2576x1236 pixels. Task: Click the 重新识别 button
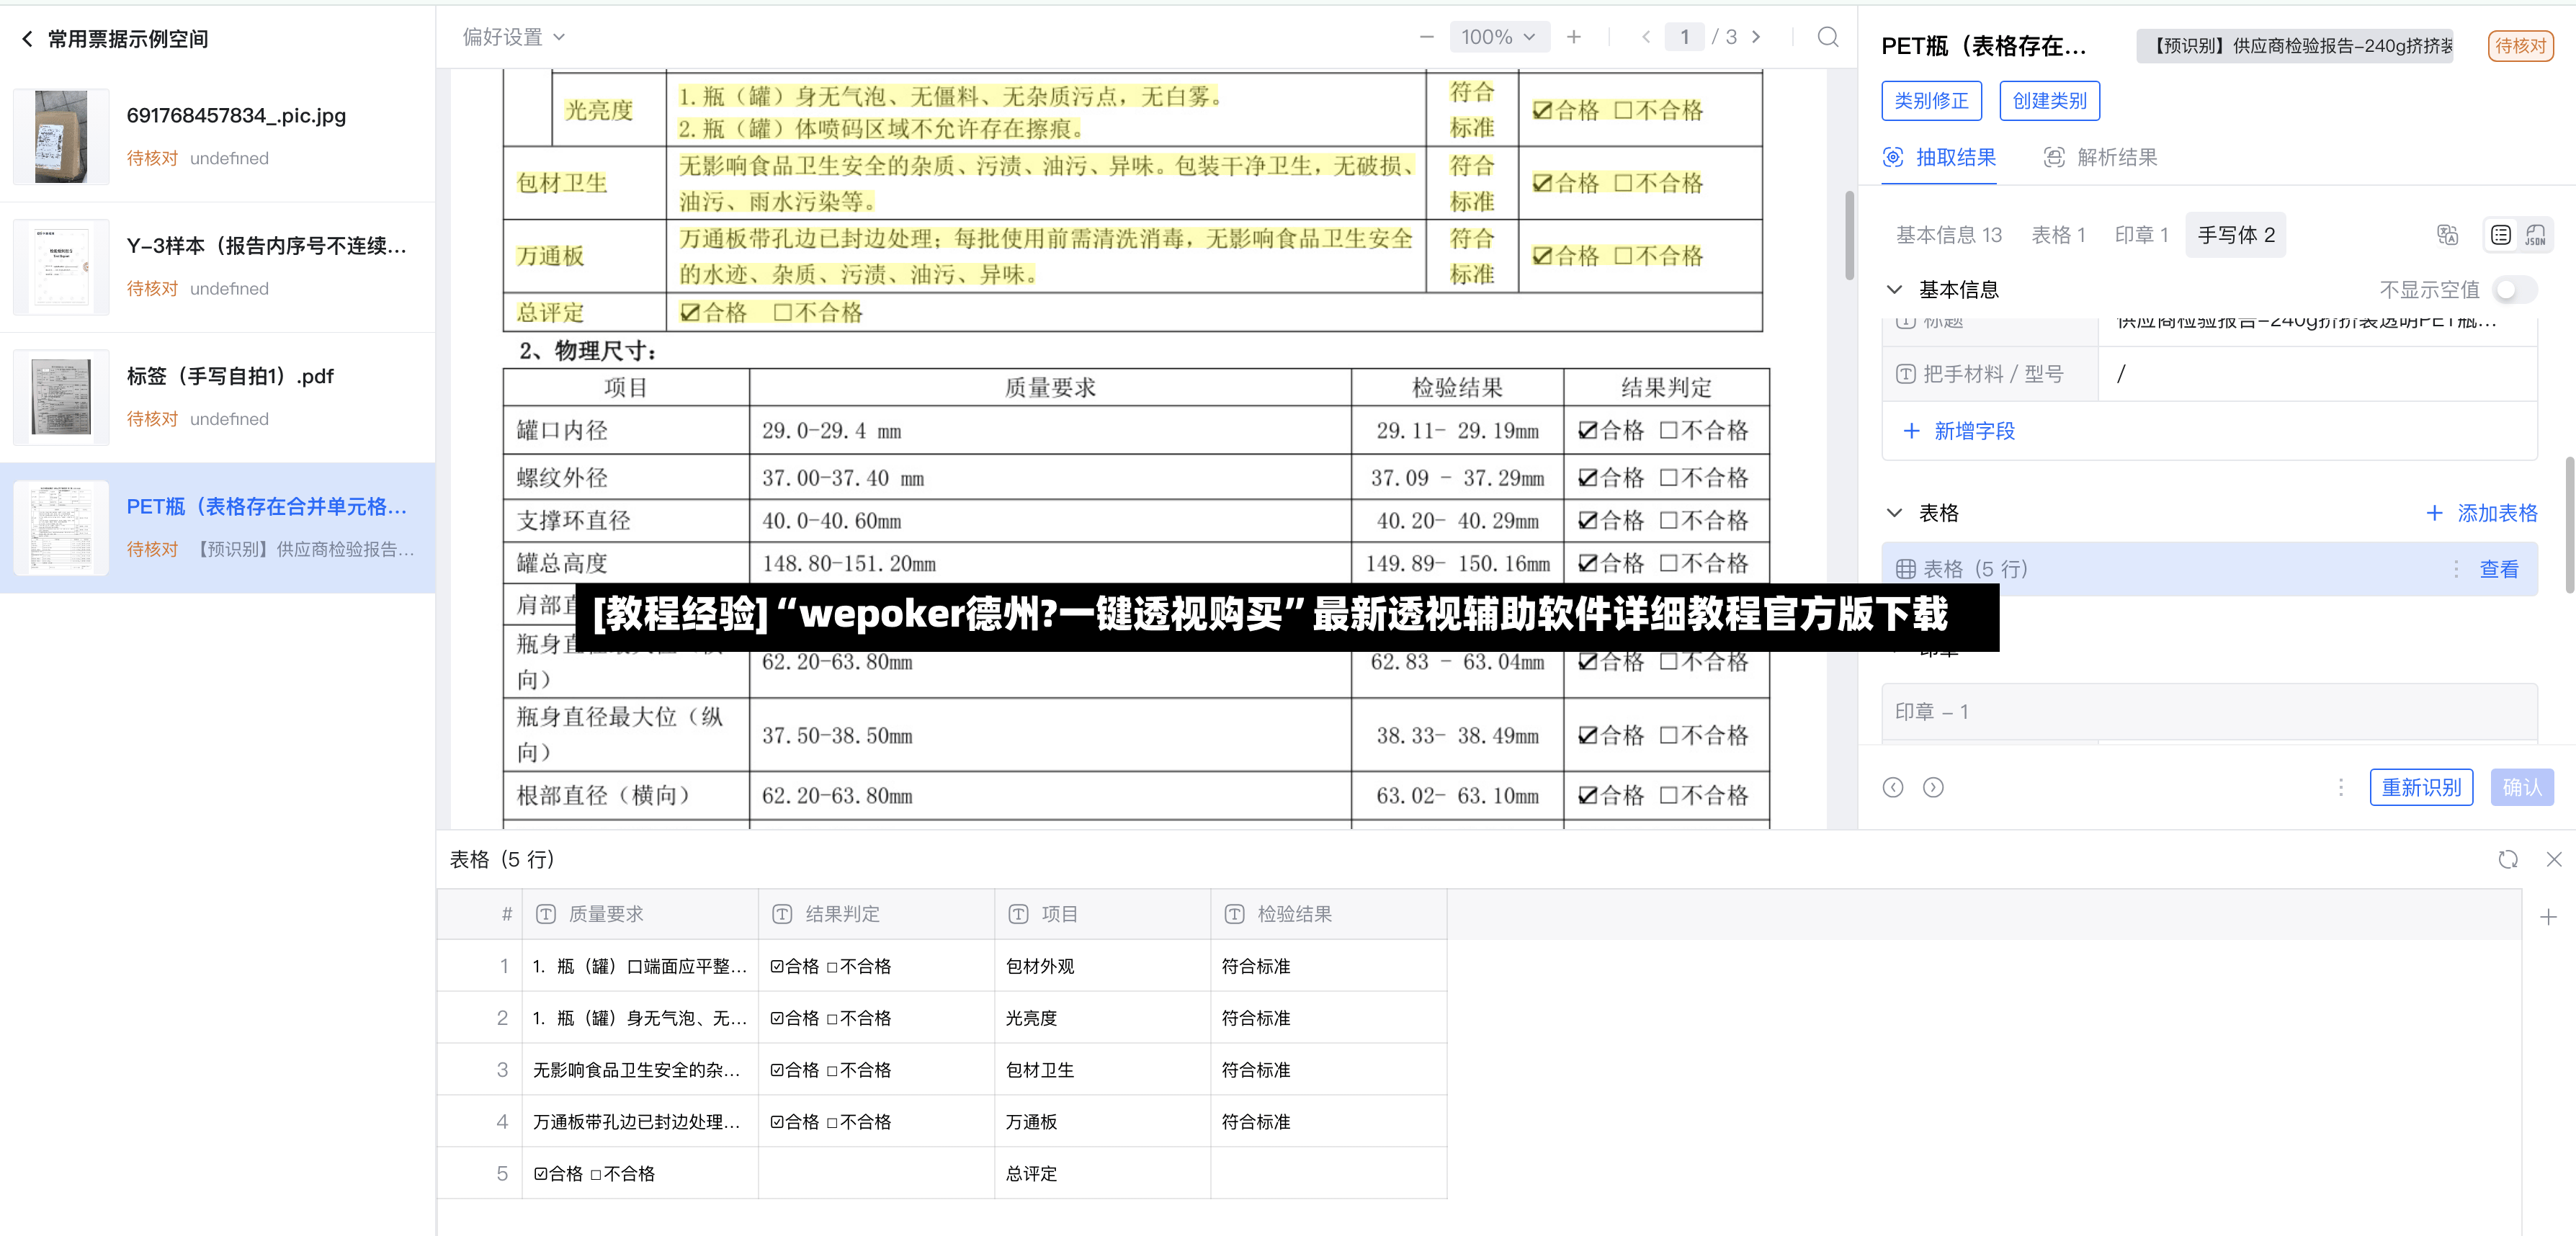[2421, 787]
